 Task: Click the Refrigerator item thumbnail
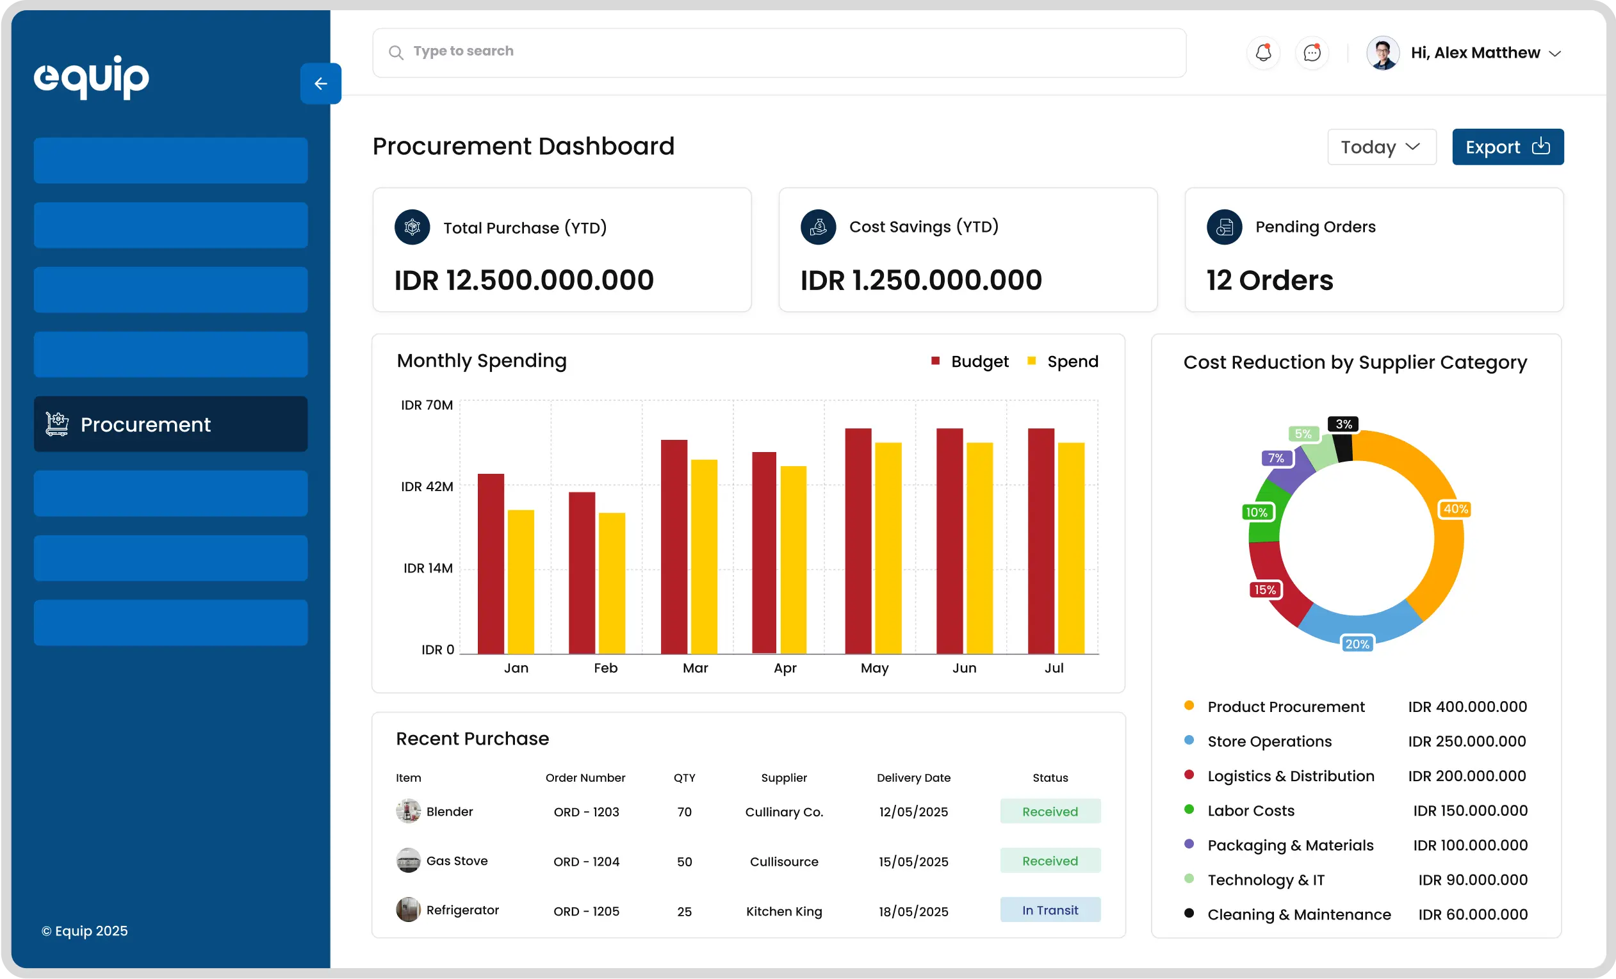[x=408, y=909]
